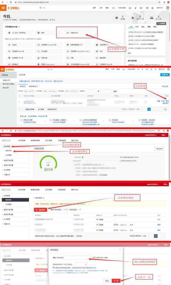Click the 设置自动续费 button
Screen dimensions: 171x285
pos(30,109)
